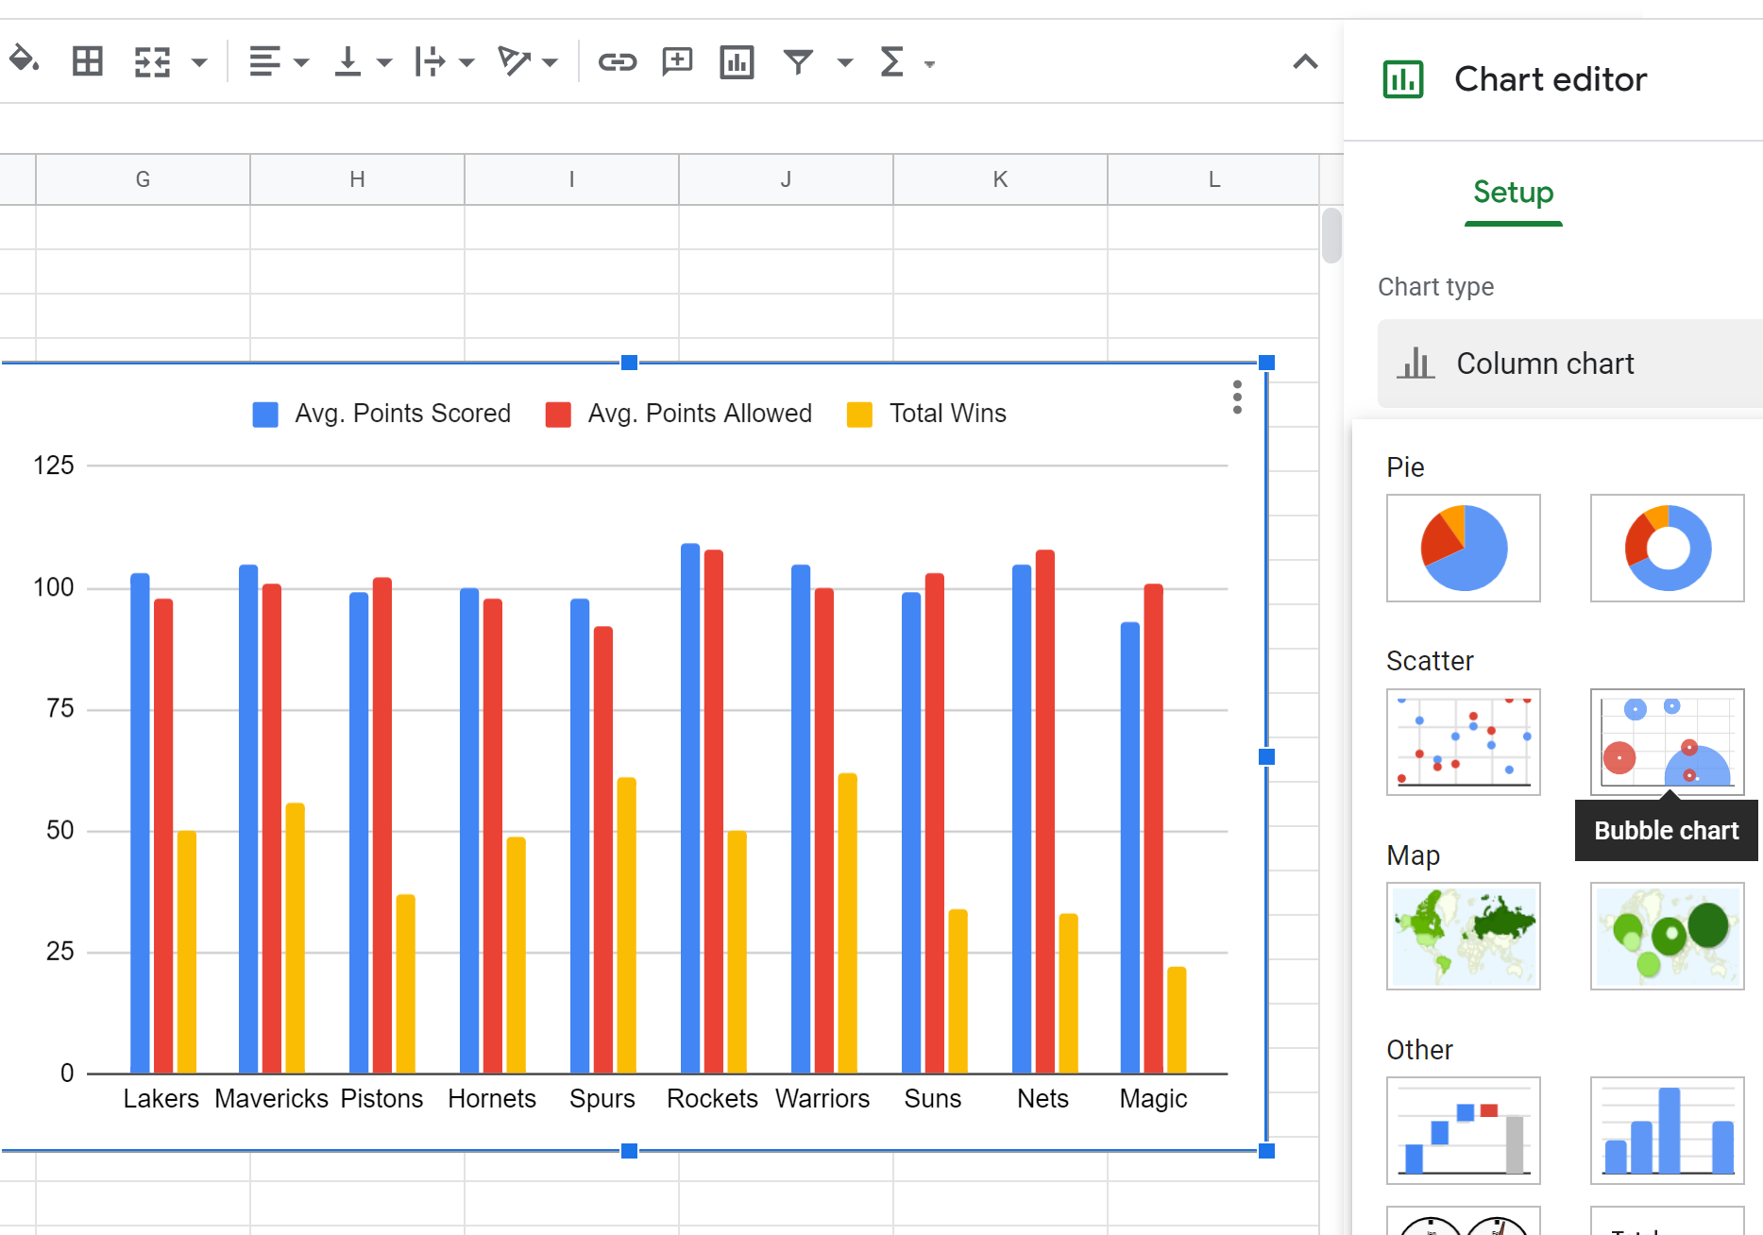Select the fill color tool
1763x1235 pixels.
[24, 61]
